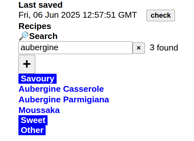Click the "3 found" results count
The image size is (194, 141).
click(x=164, y=48)
